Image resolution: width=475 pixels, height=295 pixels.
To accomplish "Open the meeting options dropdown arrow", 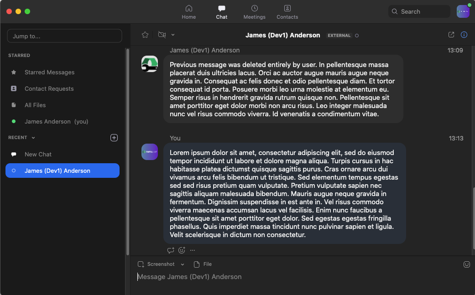I will click(x=173, y=35).
